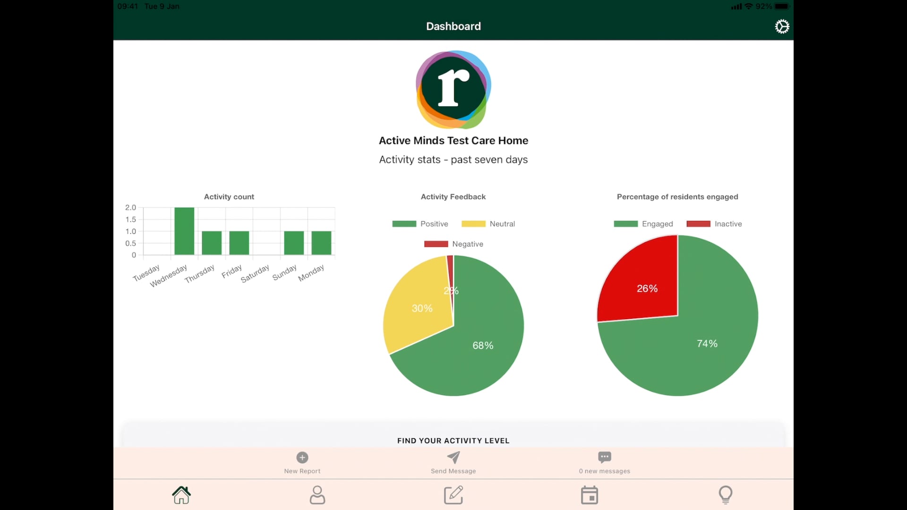Switch to the calendar tab
Image resolution: width=907 pixels, height=510 pixels.
[x=590, y=495]
